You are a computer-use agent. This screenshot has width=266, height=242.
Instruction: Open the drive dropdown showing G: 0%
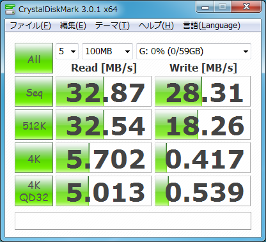pyautogui.click(x=194, y=51)
